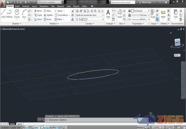Select the Polilinha tool
Viewport: 186px width, 129px height.
tap(9, 14)
